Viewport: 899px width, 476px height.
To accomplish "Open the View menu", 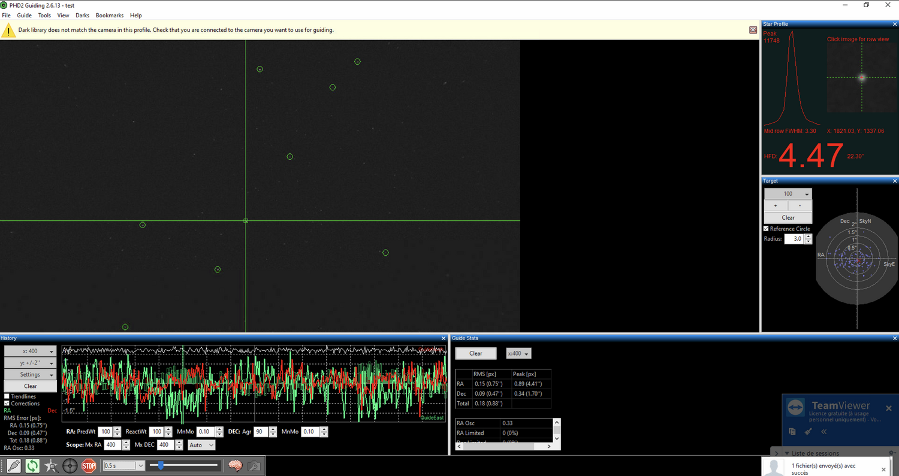I will pyautogui.click(x=63, y=15).
